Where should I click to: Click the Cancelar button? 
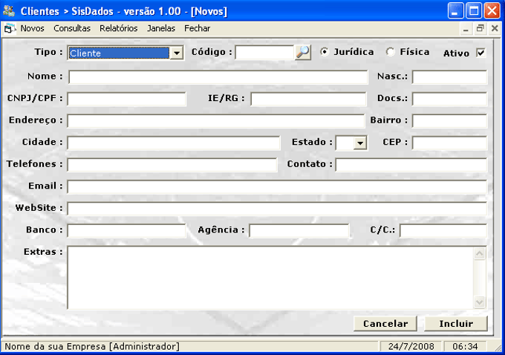coord(385,323)
